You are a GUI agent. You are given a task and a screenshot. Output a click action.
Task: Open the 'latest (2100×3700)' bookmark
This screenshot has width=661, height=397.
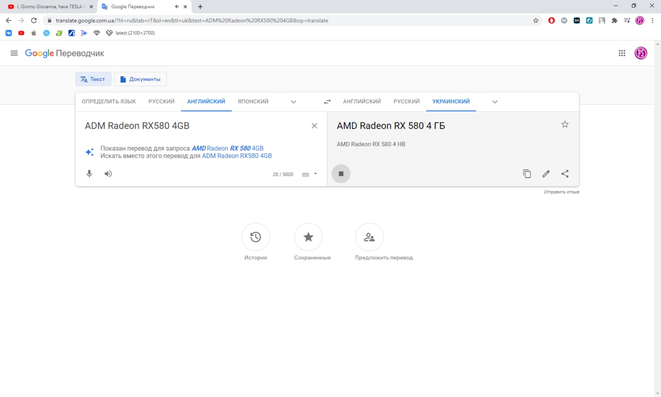[x=130, y=33]
